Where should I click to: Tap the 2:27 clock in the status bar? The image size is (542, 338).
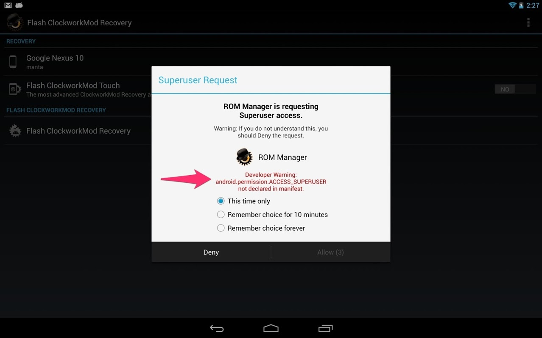click(x=533, y=5)
